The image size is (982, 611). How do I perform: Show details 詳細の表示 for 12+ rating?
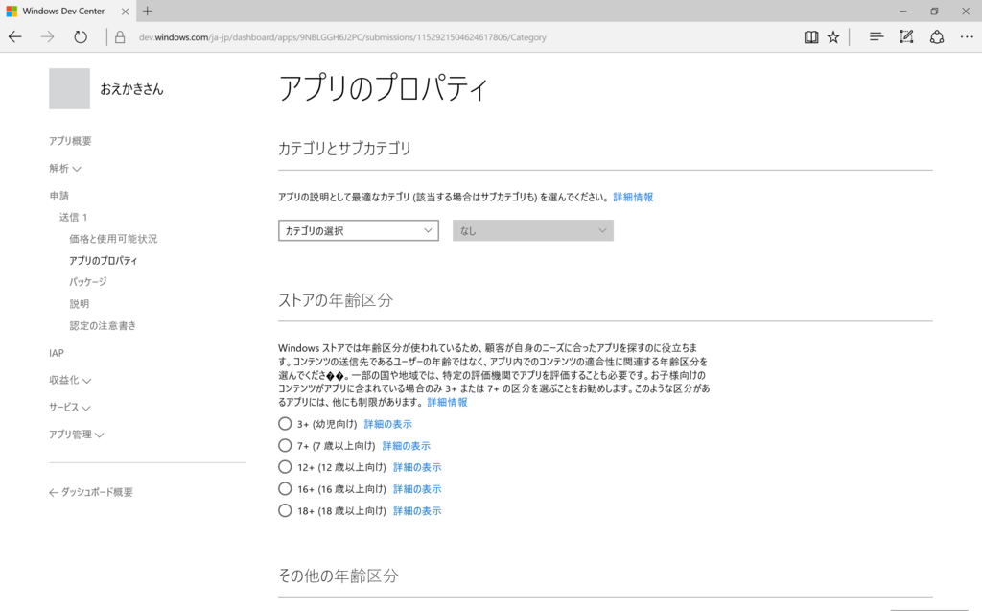coord(418,467)
